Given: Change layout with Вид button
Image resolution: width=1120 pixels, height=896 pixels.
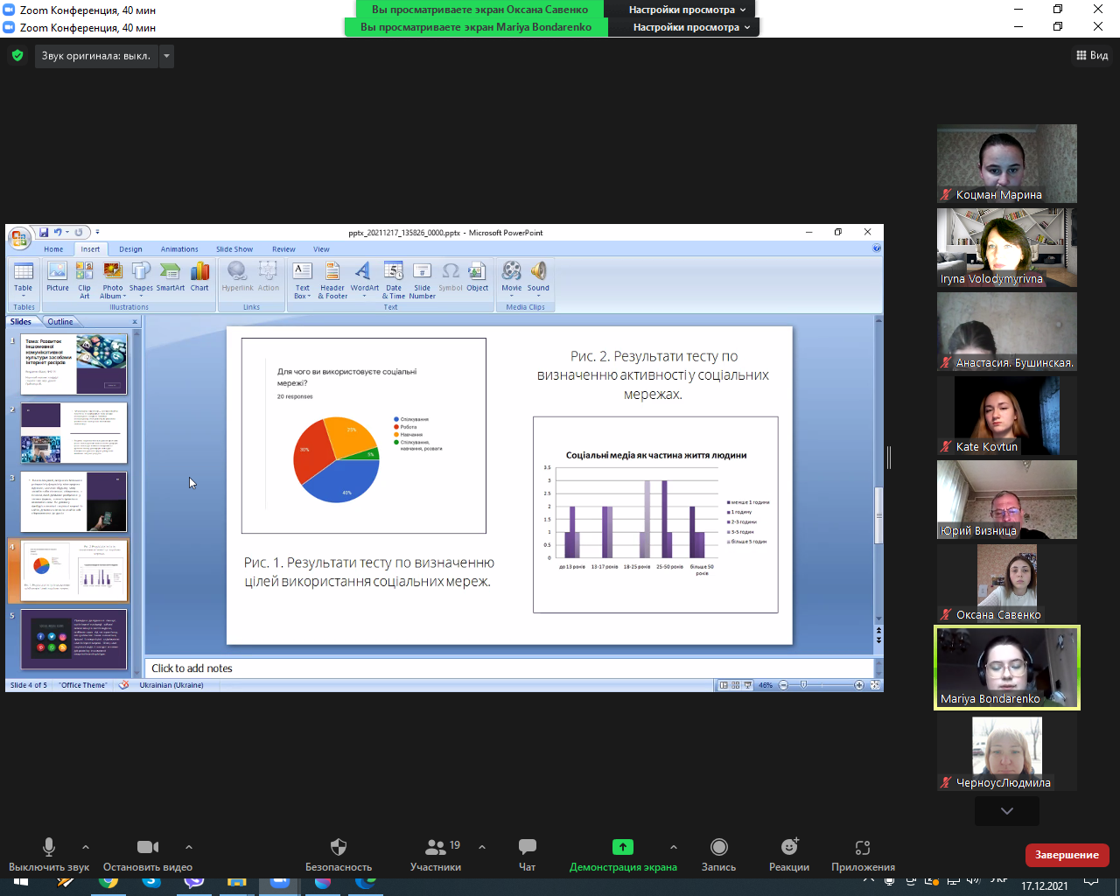Looking at the screenshot, I should click(x=1092, y=55).
